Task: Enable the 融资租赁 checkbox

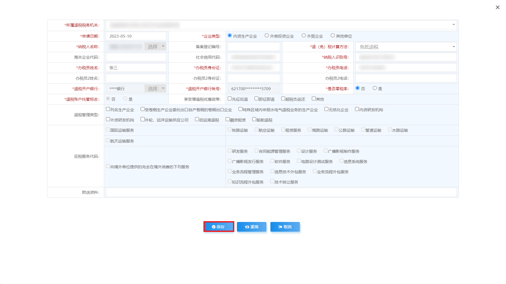Action: [227, 119]
